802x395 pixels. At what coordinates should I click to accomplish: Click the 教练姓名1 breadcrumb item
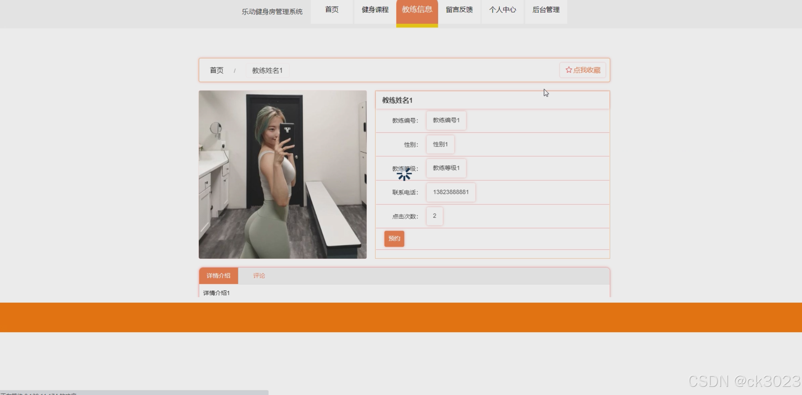267,70
